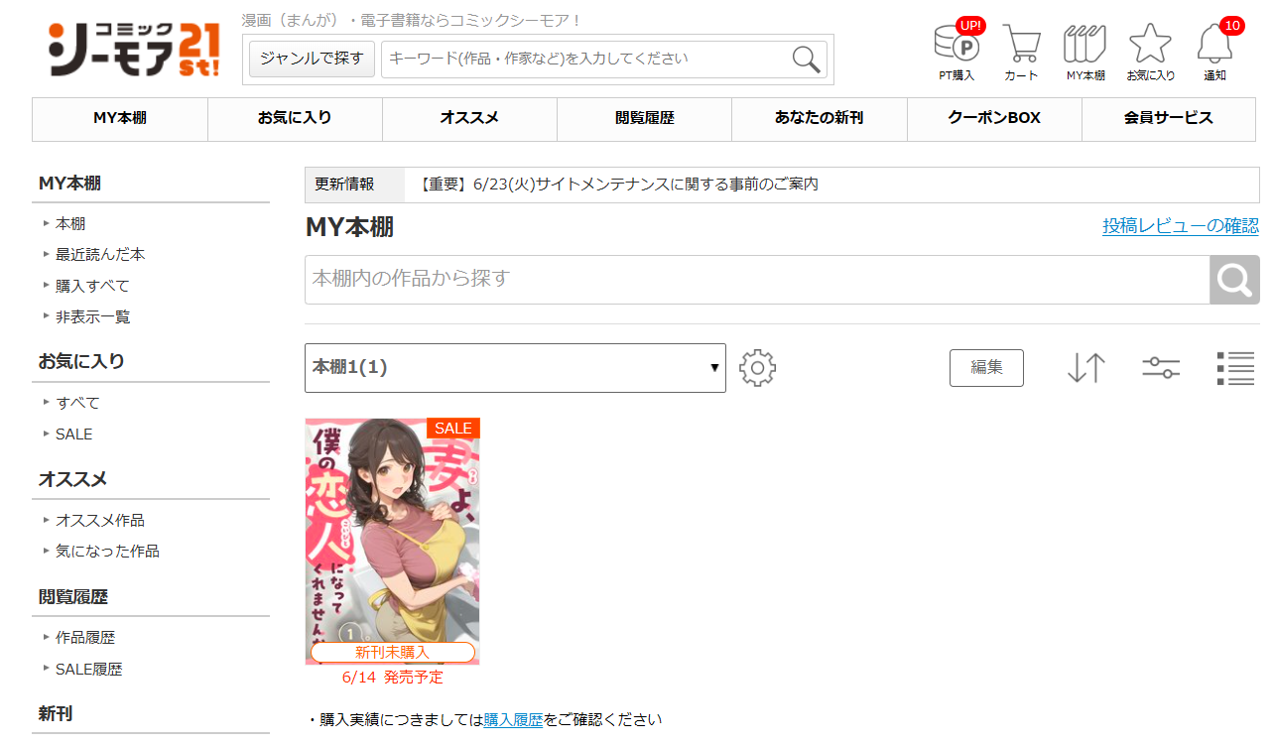This screenshot has height=745, width=1274.
Task: Click the Comic Cmoa site logo
Action: pos(134,49)
